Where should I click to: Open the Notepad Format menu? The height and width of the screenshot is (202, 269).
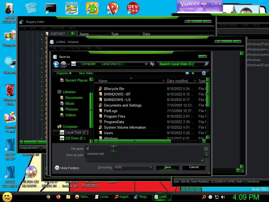point(75,48)
